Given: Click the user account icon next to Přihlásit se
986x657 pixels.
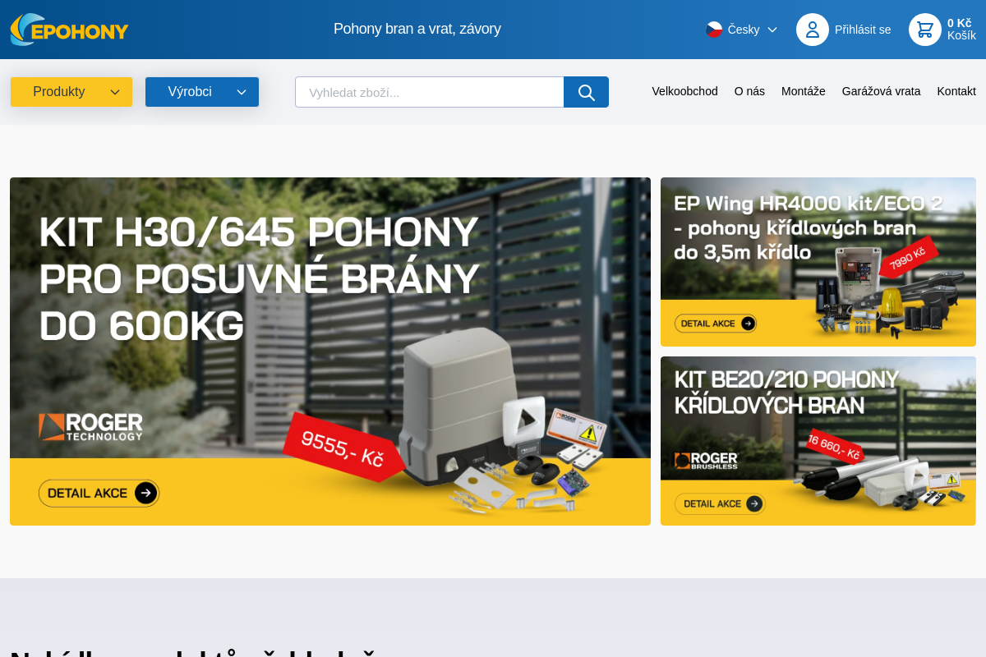Looking at the screenshot, I should pos(812,29).
